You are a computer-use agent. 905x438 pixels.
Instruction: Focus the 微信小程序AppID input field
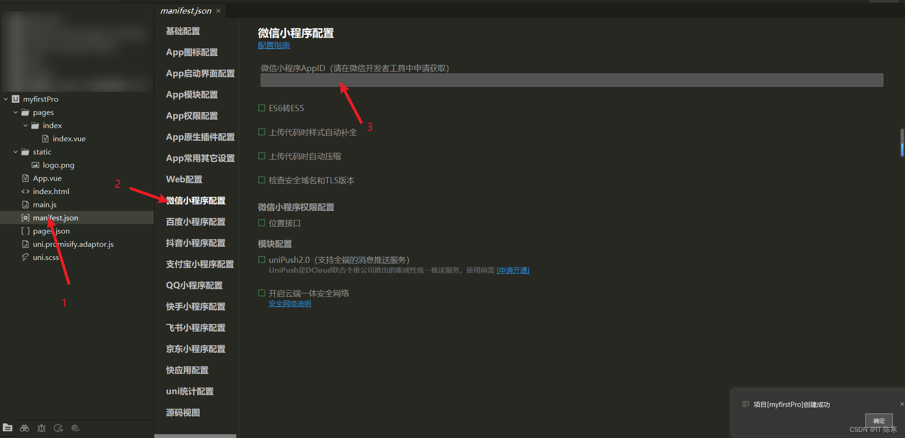[x=572, y=80]
